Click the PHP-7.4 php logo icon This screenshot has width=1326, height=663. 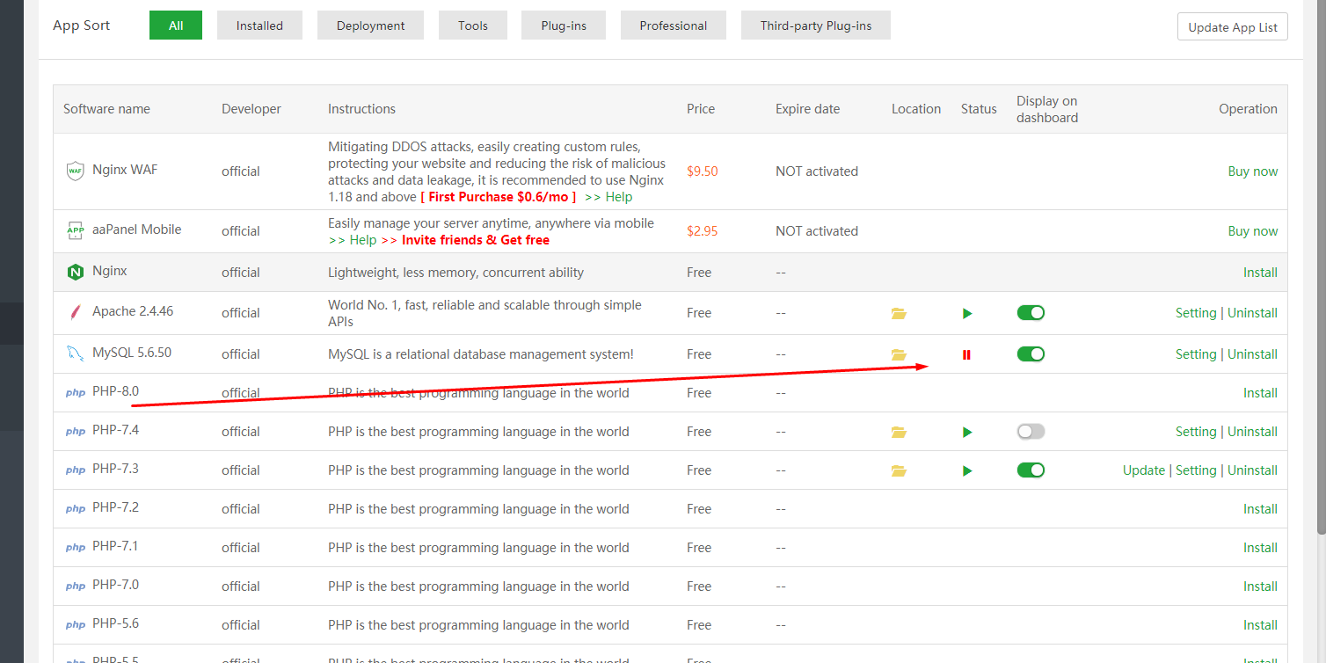(76, 432)
